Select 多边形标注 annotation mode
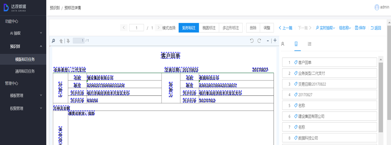Image resolution: width=391 pixels, height=145 pixels. [x=231, y=28]
